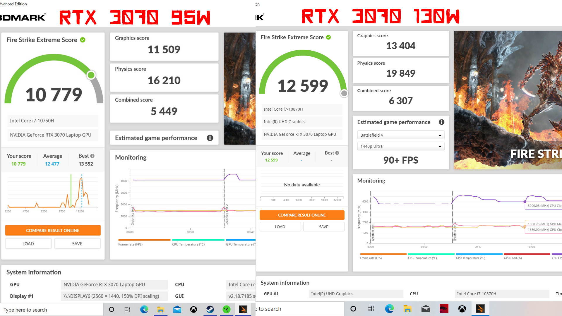This screenshot has height=316, width=562.
Task: Click COMPARE RESULT ONLINE in the 130W window
Action: 302,215
